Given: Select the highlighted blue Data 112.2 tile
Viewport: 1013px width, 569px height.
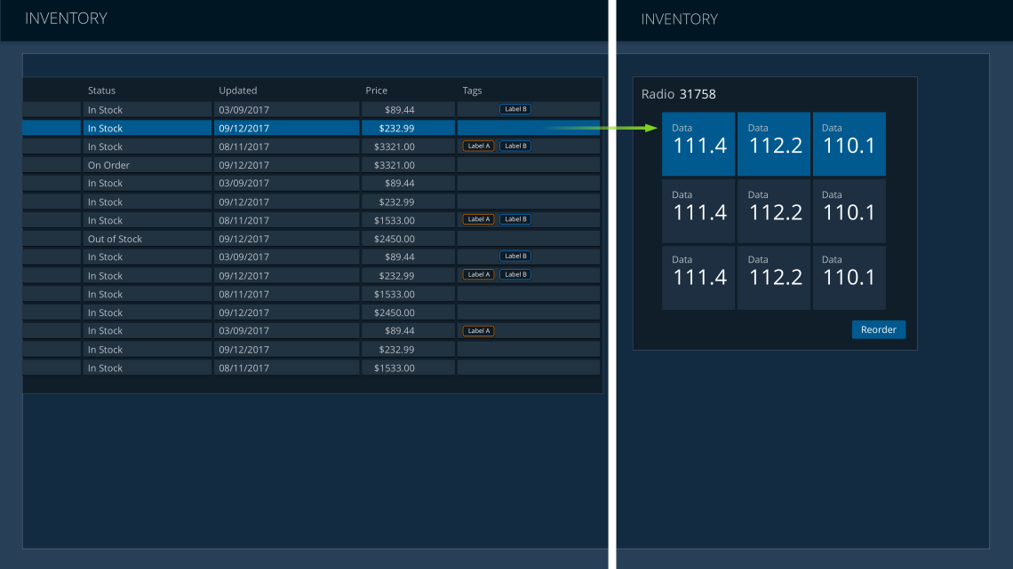Looking at the screenshot, I should pos(774,144).
